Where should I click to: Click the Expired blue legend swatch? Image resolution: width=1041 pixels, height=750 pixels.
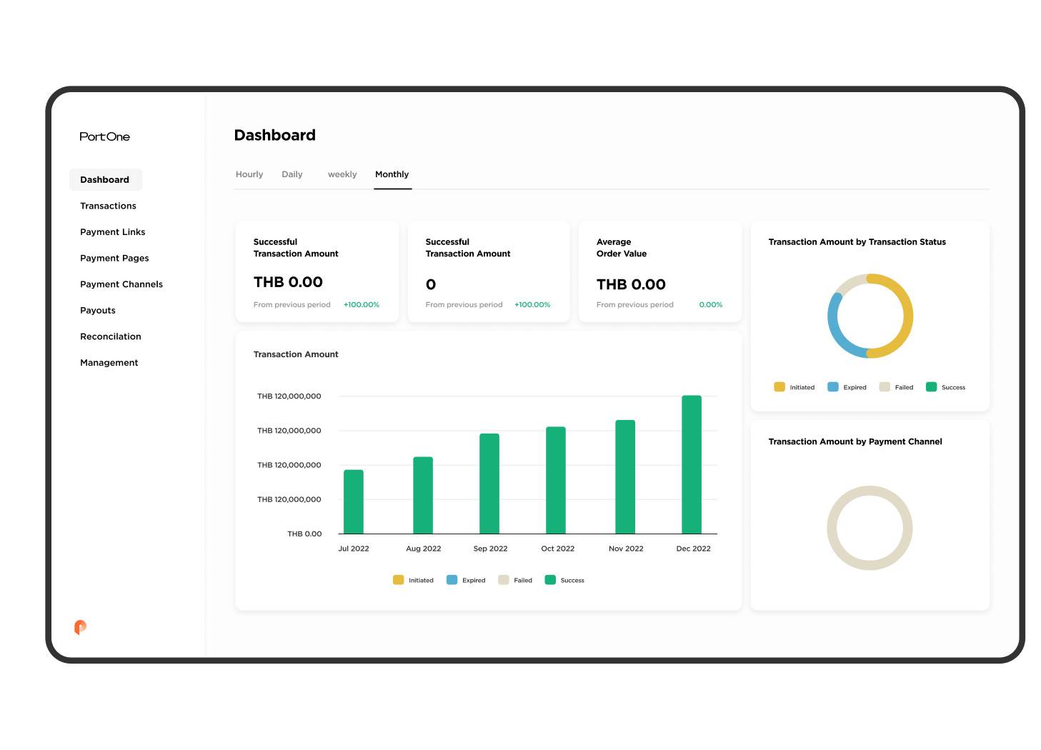pos(832,386)
